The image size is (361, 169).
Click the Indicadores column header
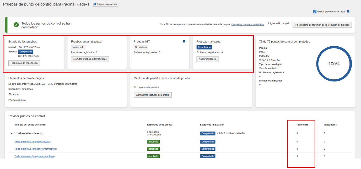[330, 125]
